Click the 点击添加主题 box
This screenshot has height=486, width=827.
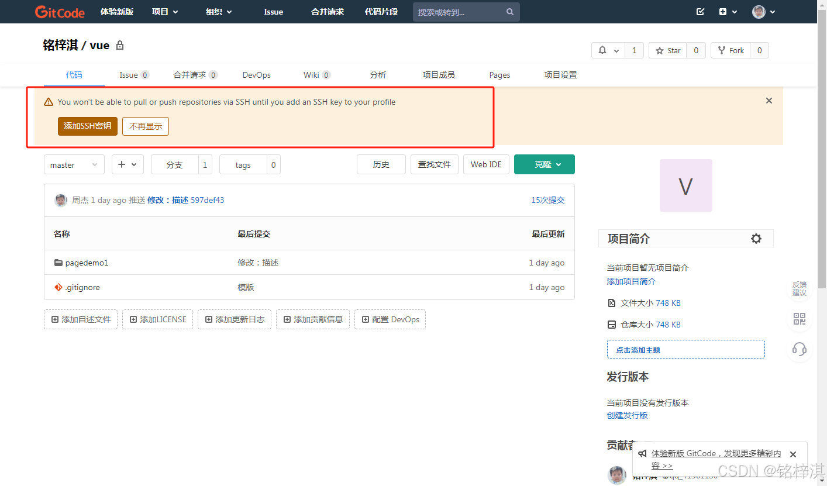coord(685,349)
